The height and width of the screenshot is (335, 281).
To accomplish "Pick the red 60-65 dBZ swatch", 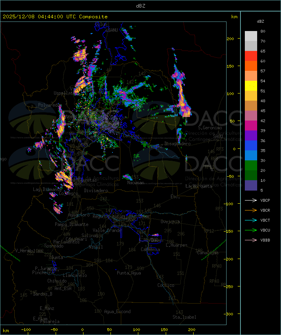I will [x=251, y=56].
